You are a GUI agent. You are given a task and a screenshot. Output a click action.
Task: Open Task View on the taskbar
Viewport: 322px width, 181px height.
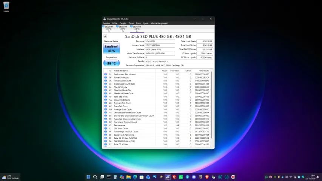click(102, 177)
